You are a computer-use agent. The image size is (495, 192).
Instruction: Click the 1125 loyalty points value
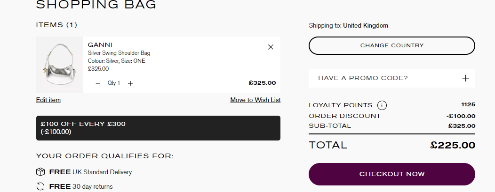468,104
